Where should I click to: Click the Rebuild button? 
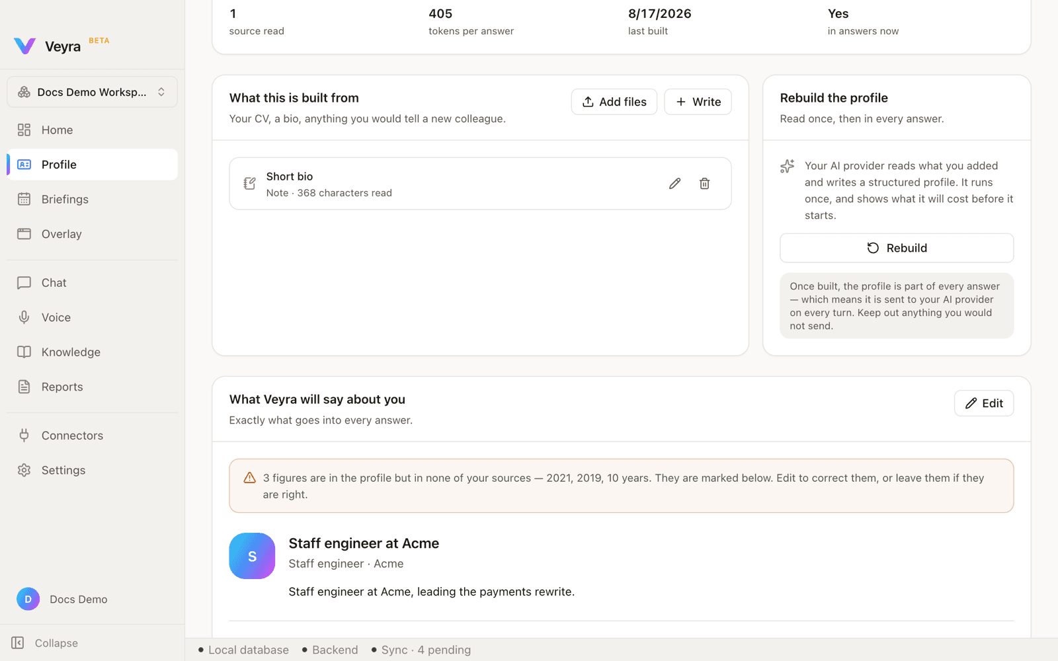pyautogui.click(x=897, y=248)
